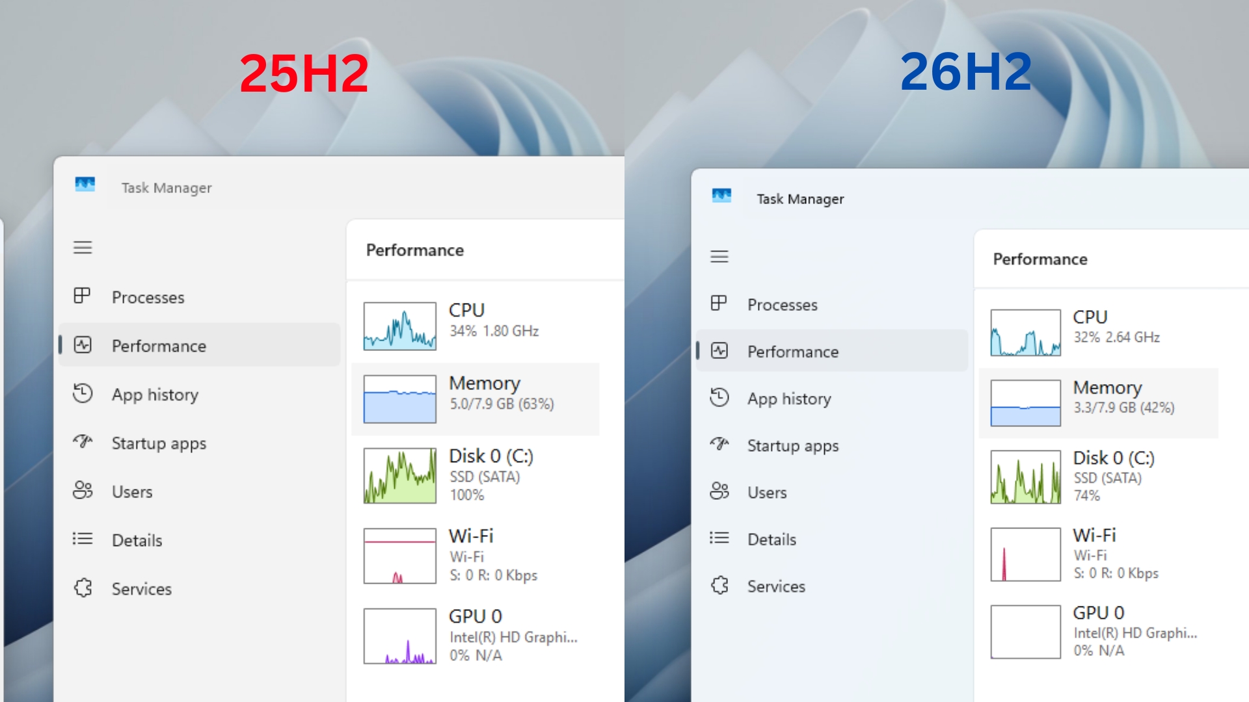Click the hamburger menu icon in 26H2 Task Manager
Screen dimensions: 1249x702
click(x=719, y=257)
